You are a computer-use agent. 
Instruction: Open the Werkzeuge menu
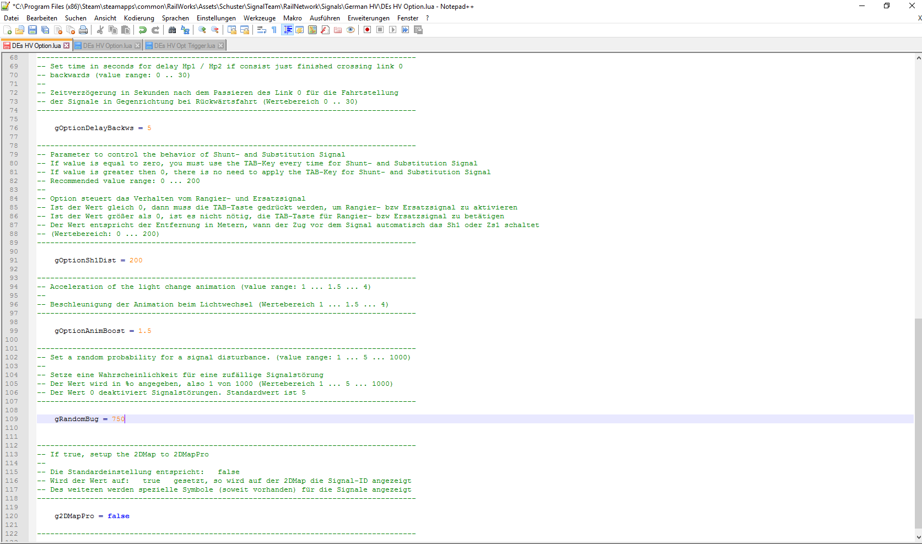260,18
